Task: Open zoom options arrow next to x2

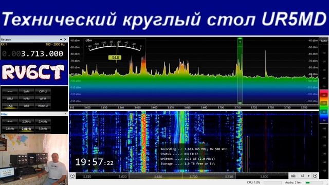Action: click(308, 176)
